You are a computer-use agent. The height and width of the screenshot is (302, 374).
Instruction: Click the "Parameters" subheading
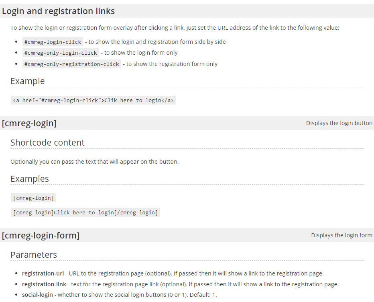[x=34, y=255]
